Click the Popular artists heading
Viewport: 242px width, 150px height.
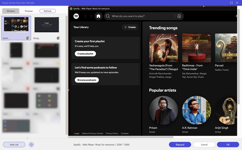tap(162, 90)
